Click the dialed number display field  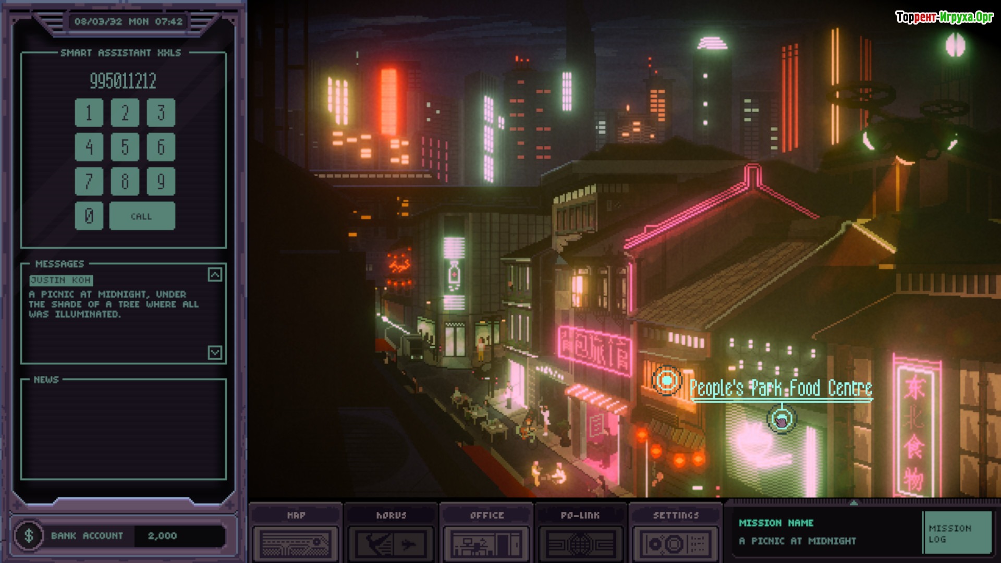(123, 81)
